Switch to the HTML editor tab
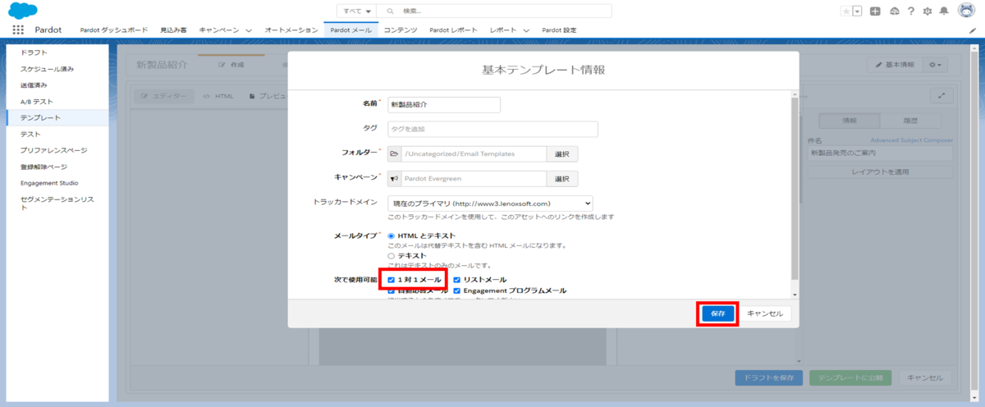The image size is (985, 407). pyautogui.click(x=218, y=96)
